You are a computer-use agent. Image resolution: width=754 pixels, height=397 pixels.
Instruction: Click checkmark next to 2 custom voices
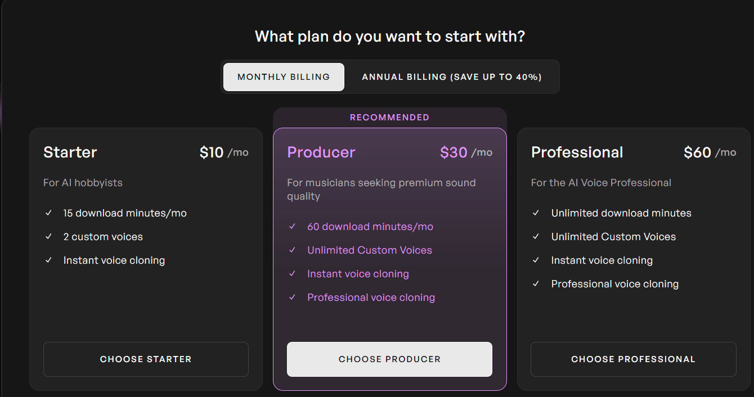(x=49, y=237)
